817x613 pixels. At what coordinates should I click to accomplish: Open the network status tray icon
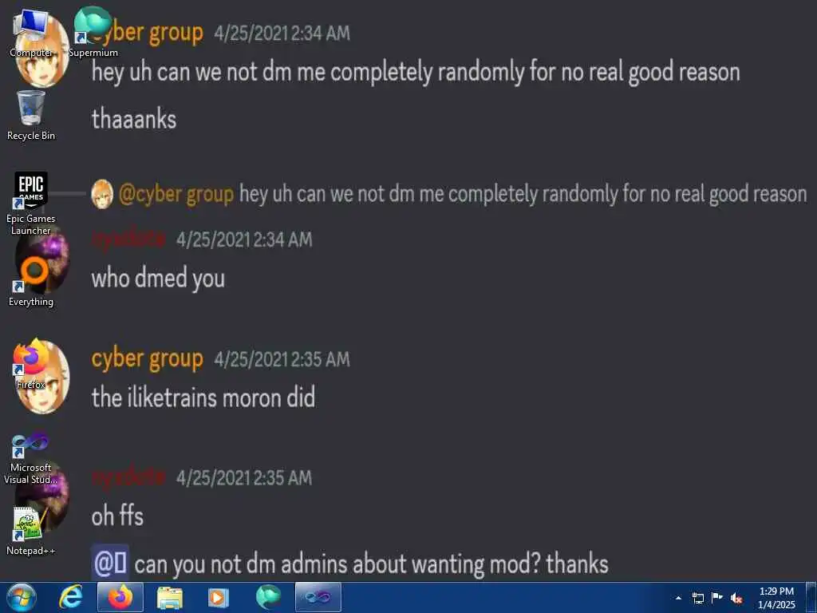point(697,598)
